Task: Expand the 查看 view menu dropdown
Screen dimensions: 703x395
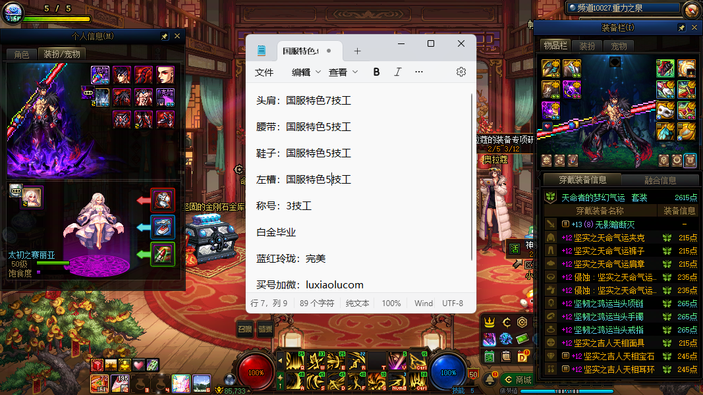Action: click(343, 72)
